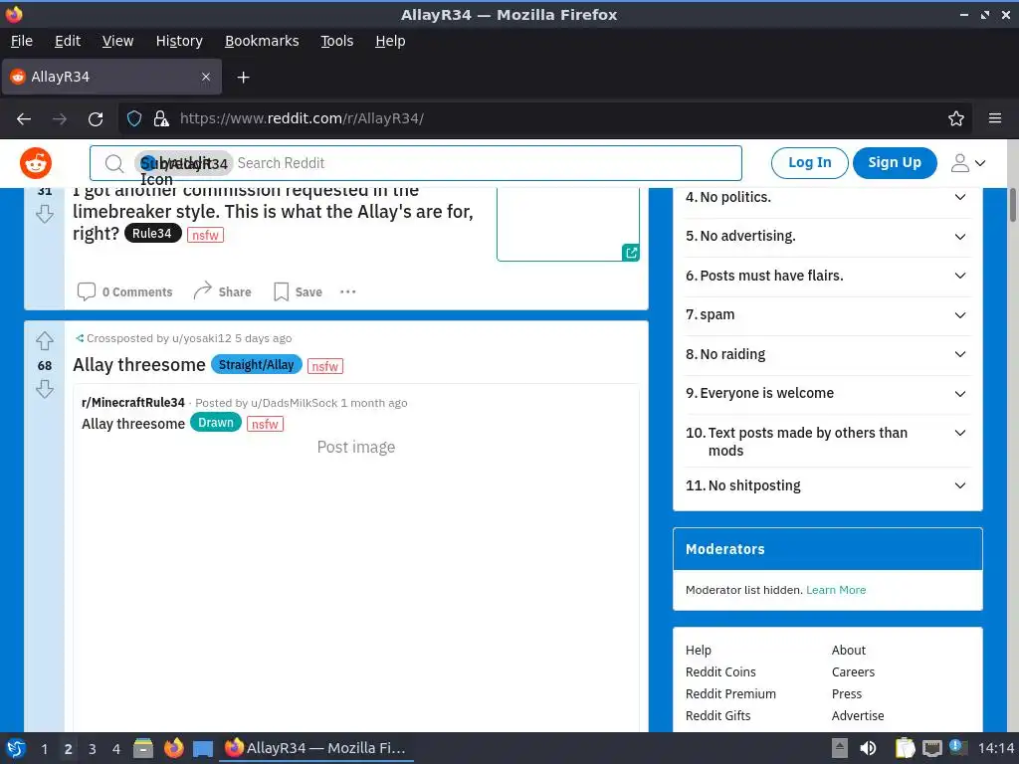
Task: Open the clipboard manager tray icon
Action: click(x=904, y=748)
